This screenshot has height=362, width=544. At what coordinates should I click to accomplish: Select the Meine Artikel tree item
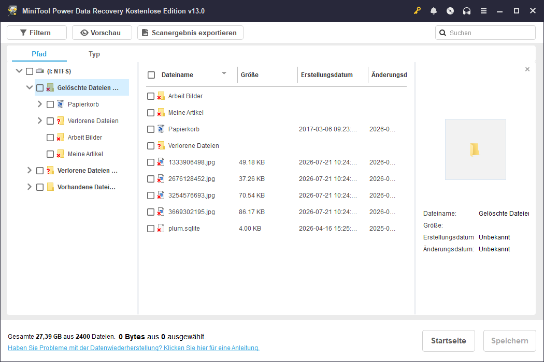click(x=85, y=154)
